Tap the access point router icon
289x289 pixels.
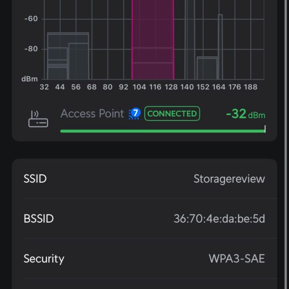point(38,119)
